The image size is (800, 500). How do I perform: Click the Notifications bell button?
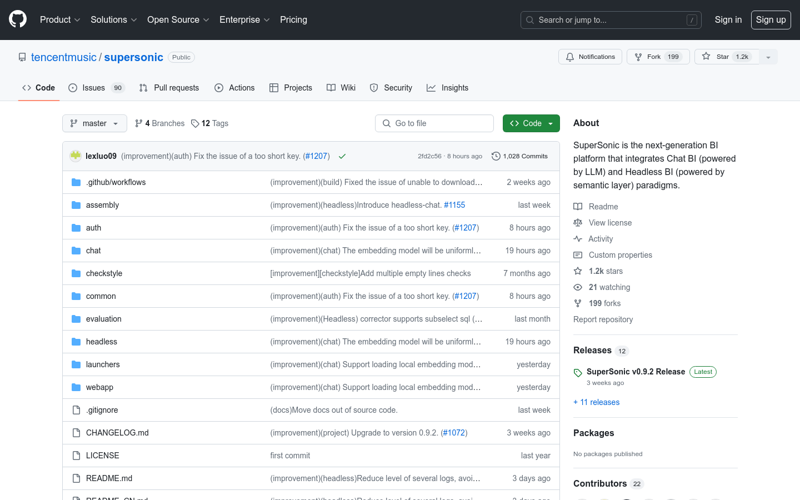pyautogui.click(x=591, y=57)
